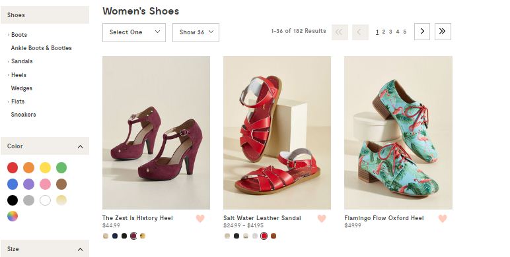Image resolution: width=510 pixels, height=257 pixels.
Task: Filter shoes by red color swatch
Action: pos(13,168)
